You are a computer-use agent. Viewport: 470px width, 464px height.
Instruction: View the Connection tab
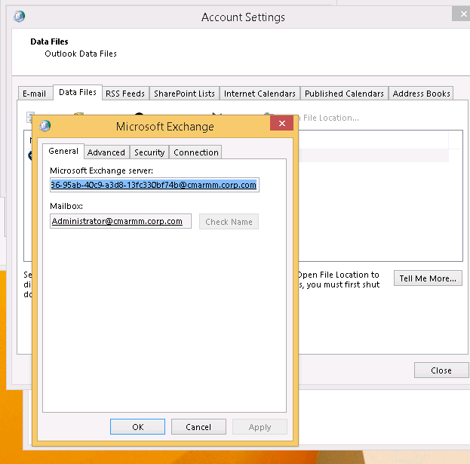tap(195, 152)
